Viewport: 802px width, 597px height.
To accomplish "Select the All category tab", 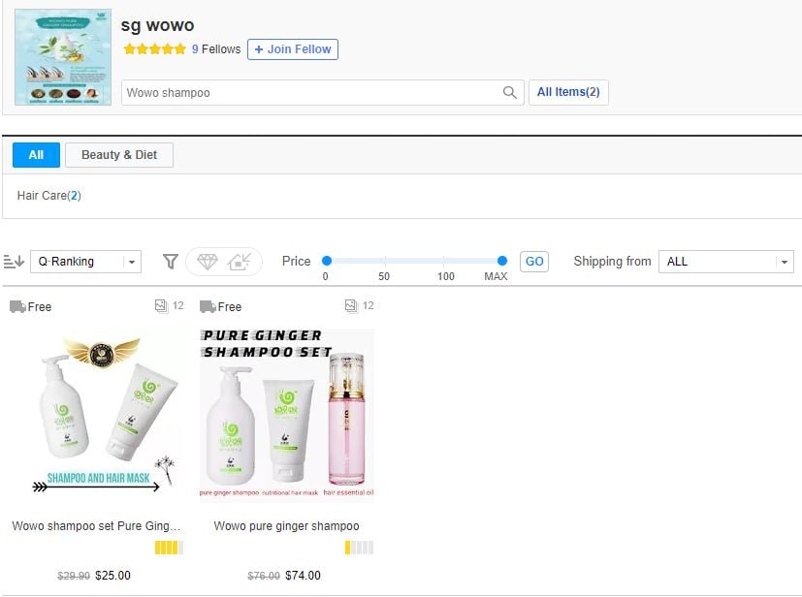I will 36,155.
